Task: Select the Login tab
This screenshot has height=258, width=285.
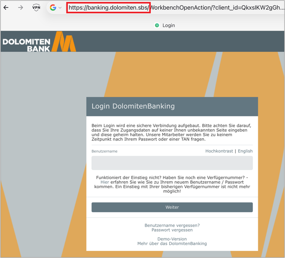Action: coord(165,25)
